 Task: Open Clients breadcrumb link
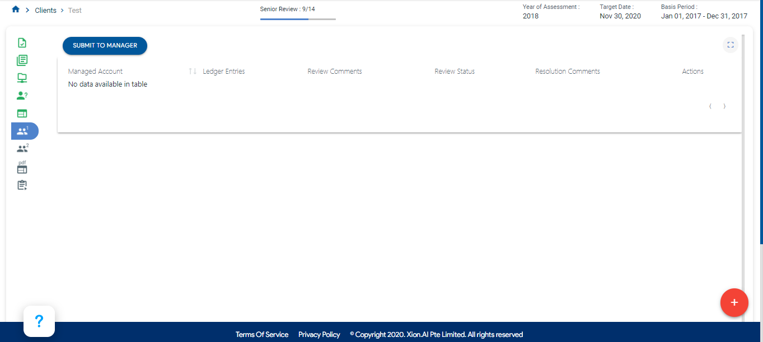(45, 11)
